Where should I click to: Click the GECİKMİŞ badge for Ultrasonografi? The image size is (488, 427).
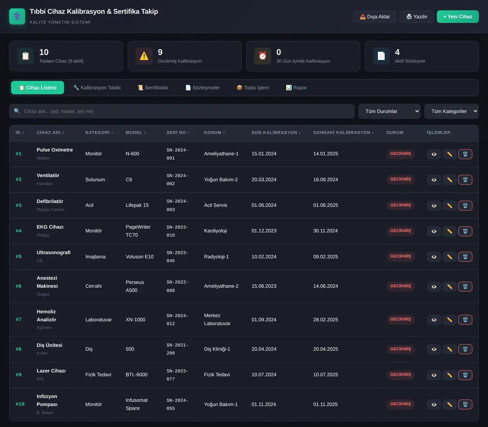(x=401, y=256)
